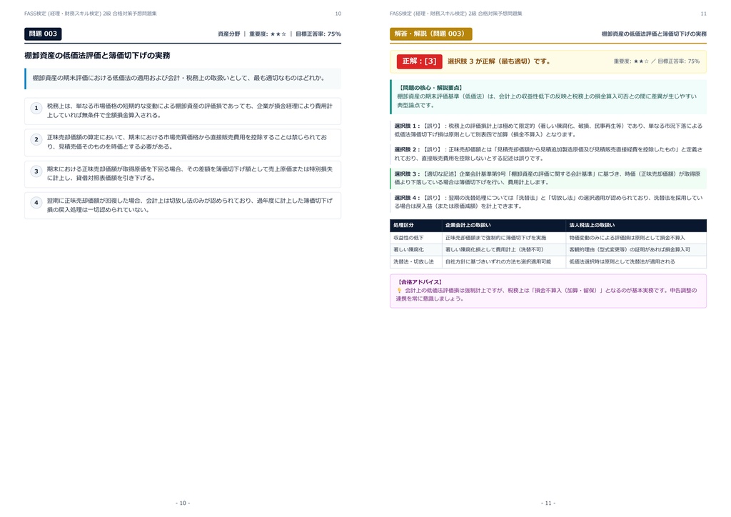This screenshot has width=731, height=517.
Task: Select answer option circle 3
Action: pos(36,171)
